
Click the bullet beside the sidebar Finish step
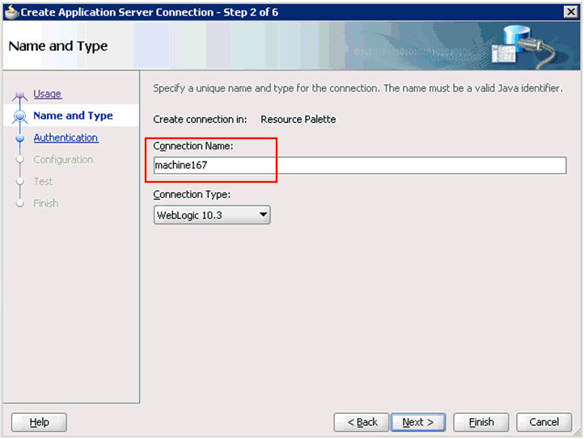pyautogui.click(x=20, y=204)
